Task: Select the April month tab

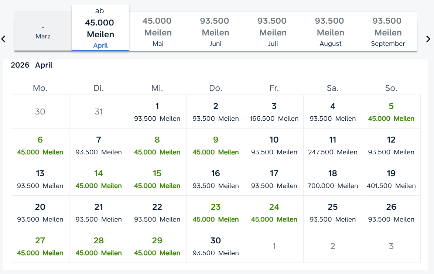Action: 100,28
